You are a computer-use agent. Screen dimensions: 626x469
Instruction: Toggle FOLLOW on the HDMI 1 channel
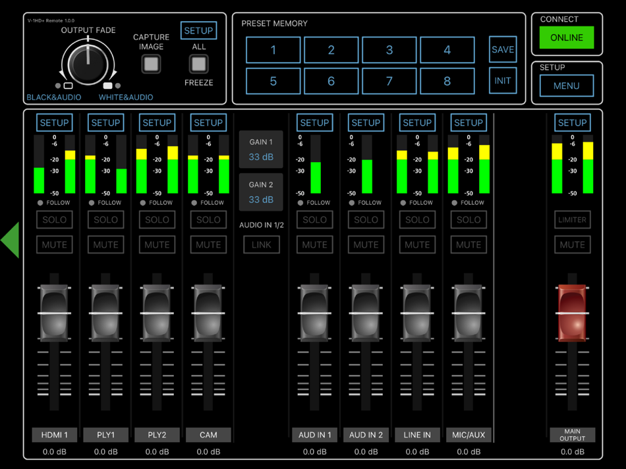[x=54, y=203]
